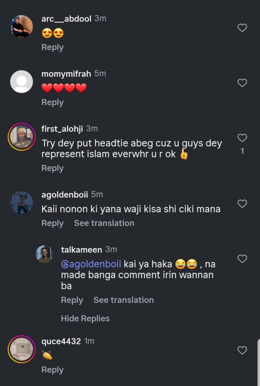Heart agoldenboii's comment
The image size is (260, 386).
coord(242,204)
